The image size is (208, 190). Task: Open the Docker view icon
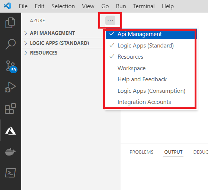(10, 152)
